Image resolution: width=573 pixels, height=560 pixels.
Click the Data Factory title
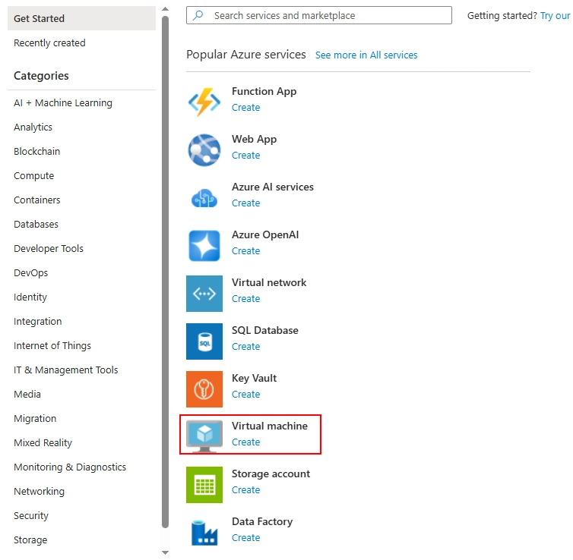[262, 521]
